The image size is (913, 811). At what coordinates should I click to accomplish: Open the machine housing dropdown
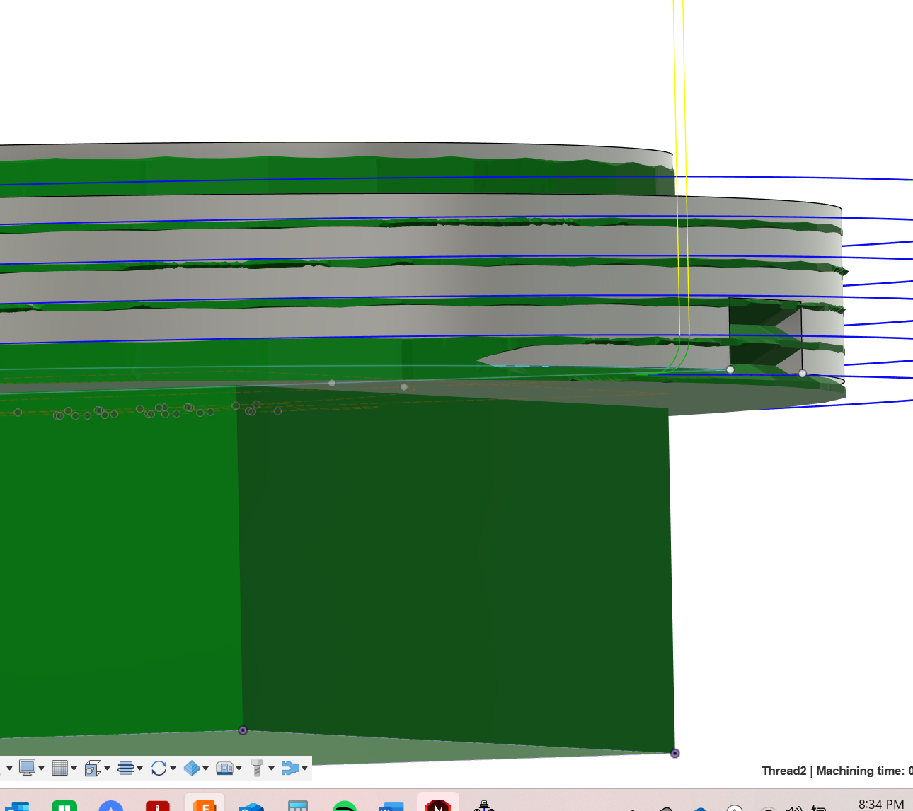coord(239,767)
